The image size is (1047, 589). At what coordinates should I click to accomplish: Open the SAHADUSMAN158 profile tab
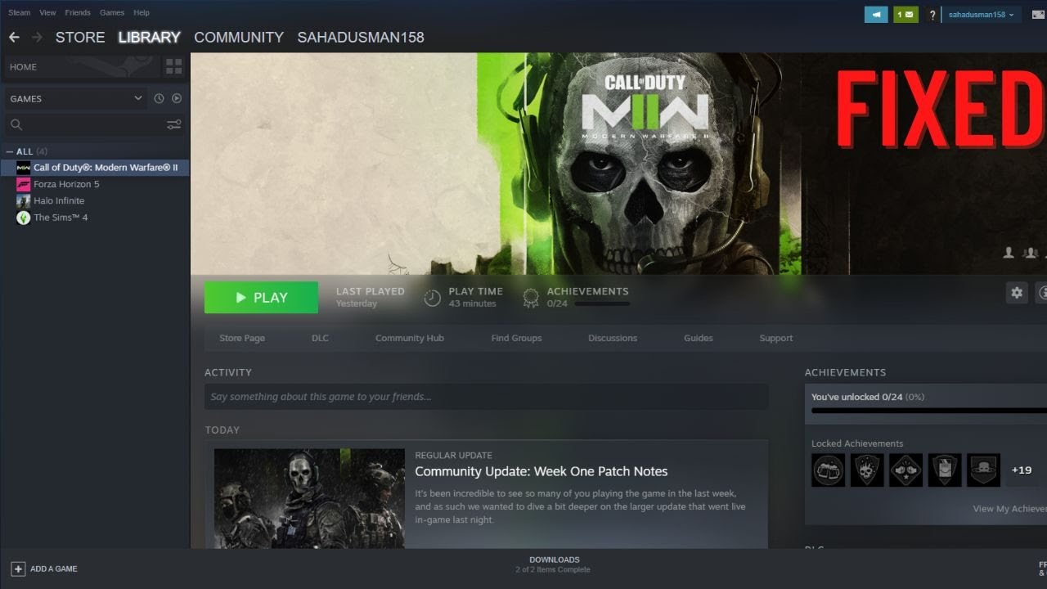[x=361, y=37]
